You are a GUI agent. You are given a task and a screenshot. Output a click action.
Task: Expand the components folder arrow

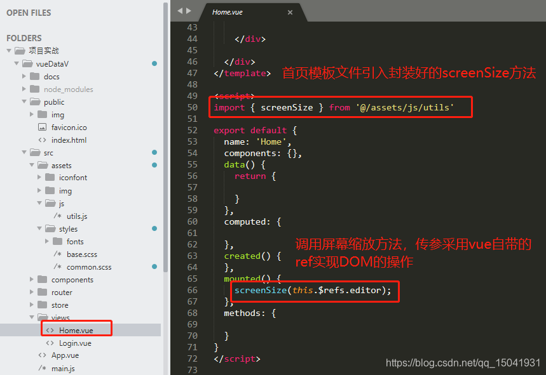(x=32, y=279)
